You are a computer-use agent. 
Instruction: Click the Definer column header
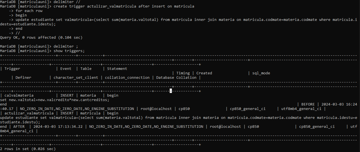pos(23,78)
